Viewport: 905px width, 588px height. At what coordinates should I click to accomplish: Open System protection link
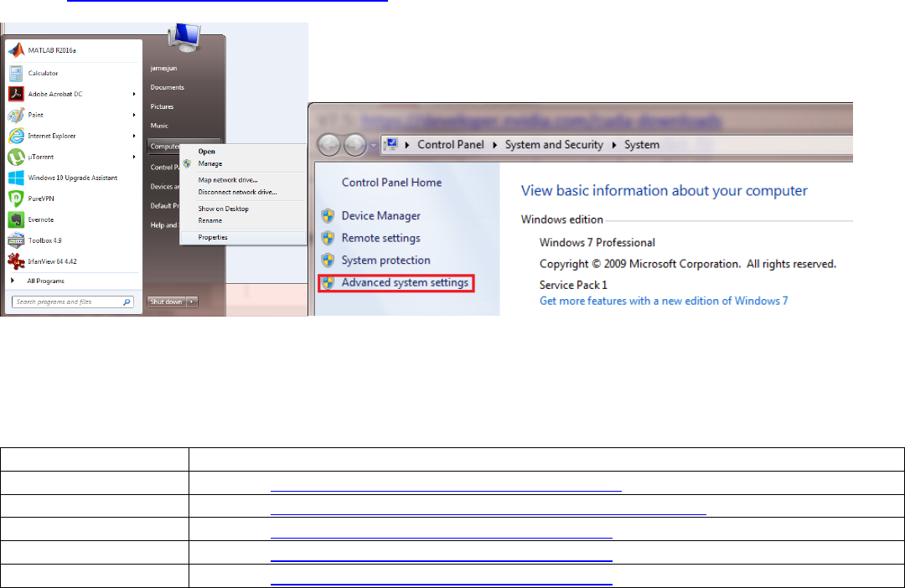pyautogui.click(x=385, y=260)
